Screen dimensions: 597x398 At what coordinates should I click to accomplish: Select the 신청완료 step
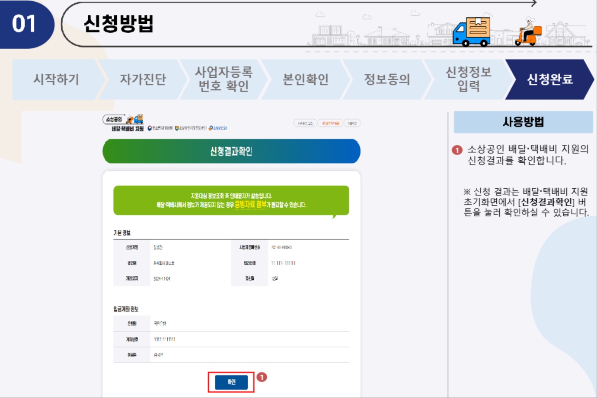coord(550,79)
